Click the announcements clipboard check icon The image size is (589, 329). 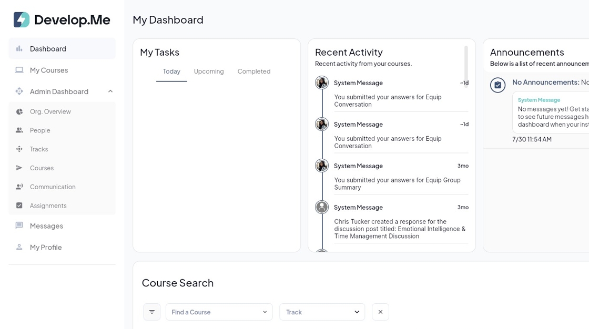pos(497,85)
